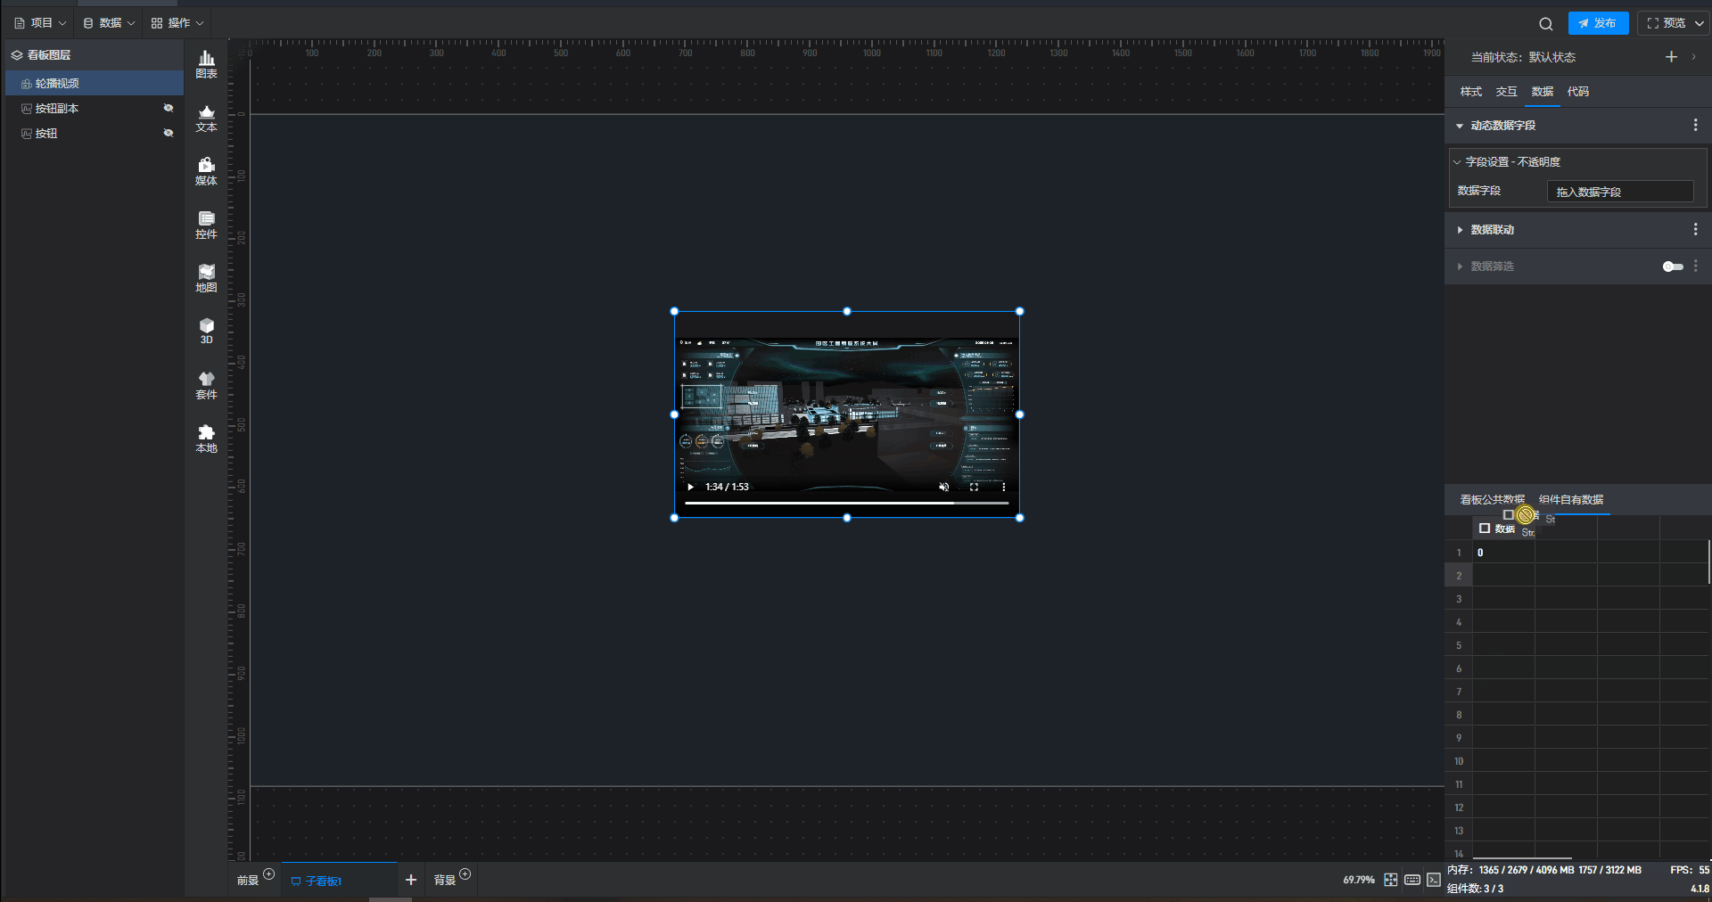Toggle the 数据筛选 switch
The image size is (1712, 902).
[1673, 266]
